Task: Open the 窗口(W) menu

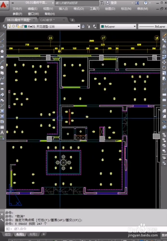Action: click(x=33, y=14)
